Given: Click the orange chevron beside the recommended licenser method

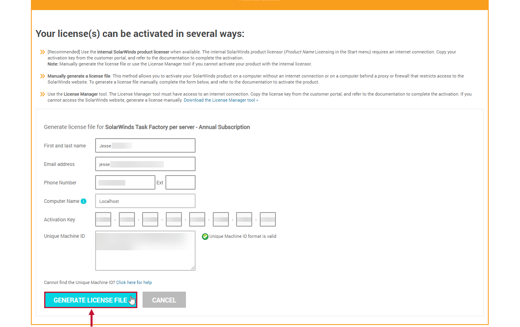Looking at the screenshot, I should click(42, 51).
